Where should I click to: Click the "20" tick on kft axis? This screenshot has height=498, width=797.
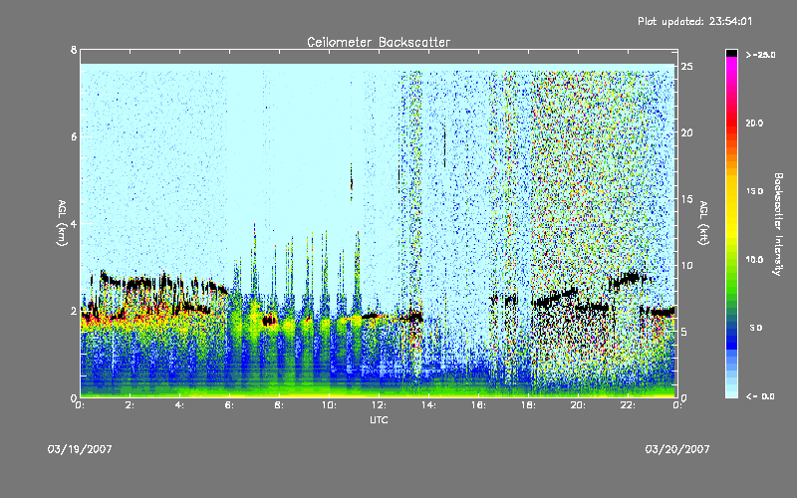[687, 132]
